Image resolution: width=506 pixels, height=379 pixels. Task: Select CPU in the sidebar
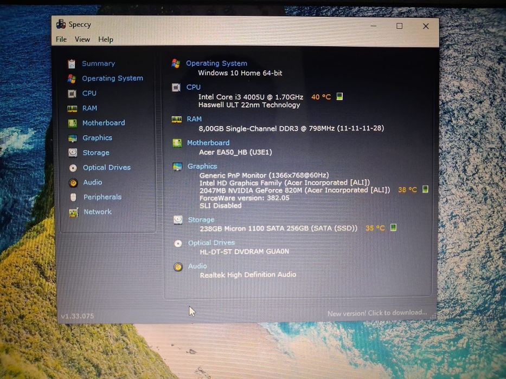point(89,93)
